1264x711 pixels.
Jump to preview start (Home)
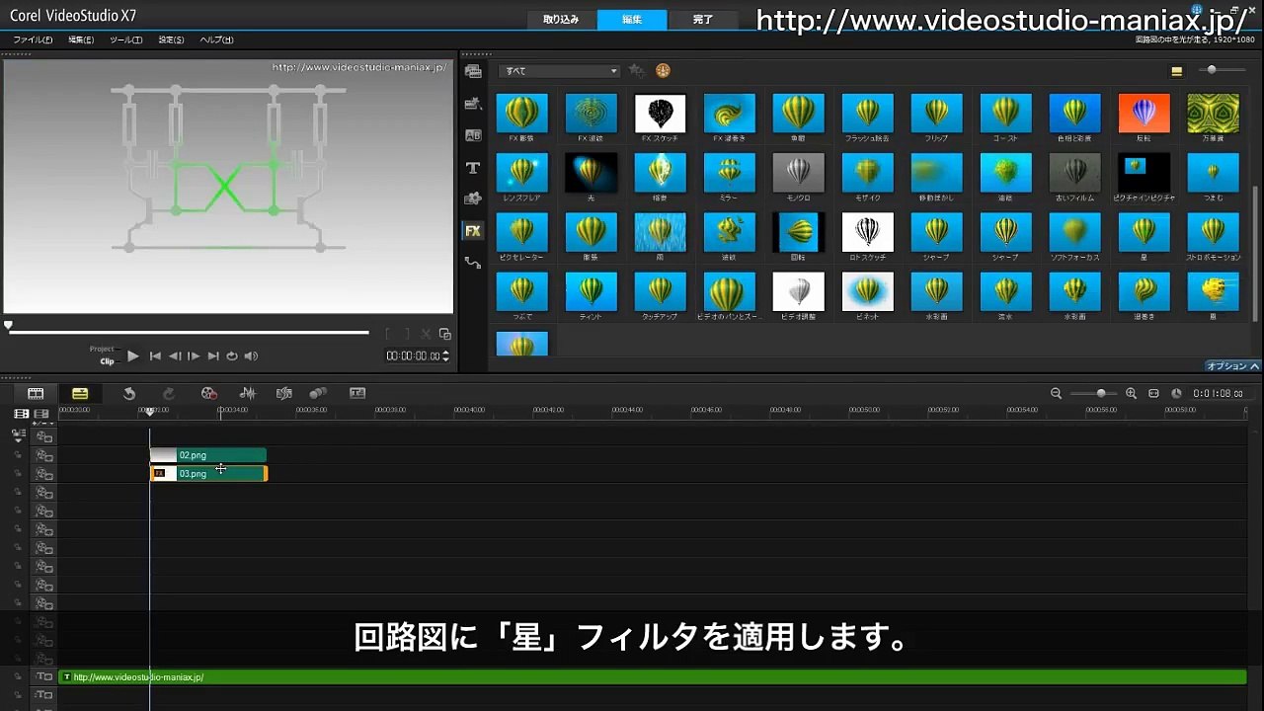tap(155, 356)
